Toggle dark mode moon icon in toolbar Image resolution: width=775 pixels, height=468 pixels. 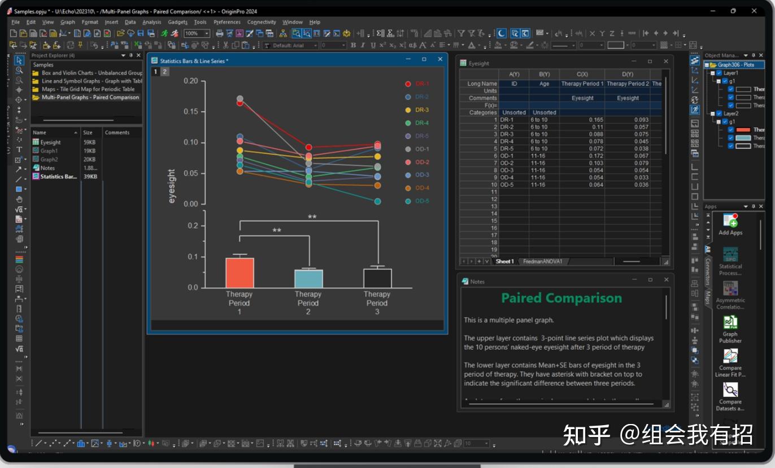click(x=501, y=33)
